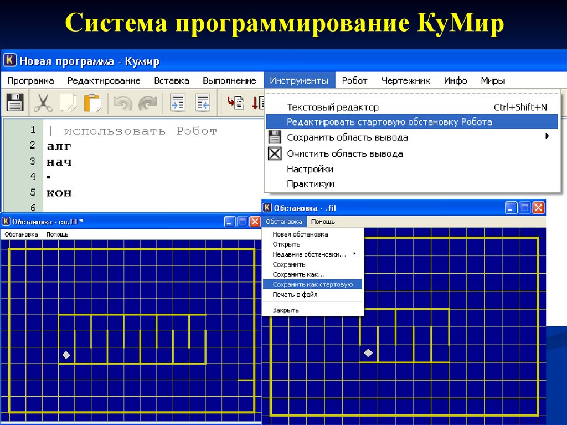Click the 'нач' code line
The image size is (567, 425).
coord(59,162)
